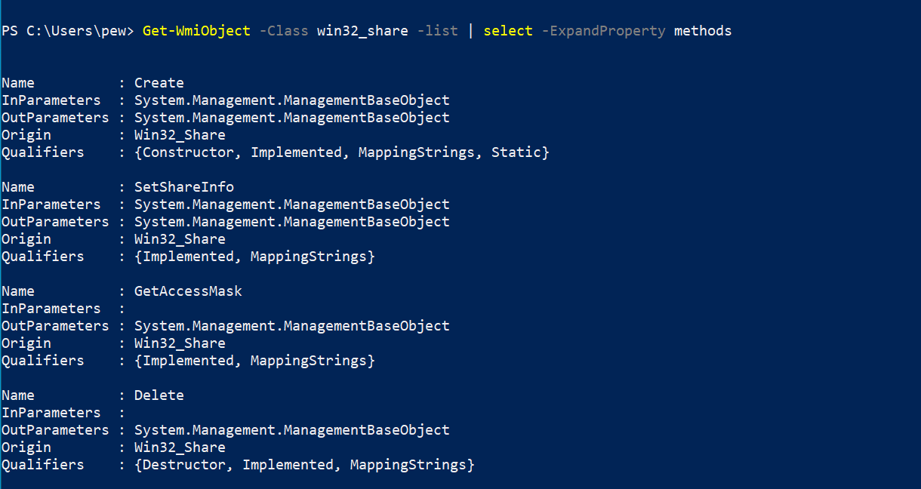Image resolution: width=921 pixels, height=489 pixels.
Task: Click the pipe character in the command
Action: [x=470, y=31]
